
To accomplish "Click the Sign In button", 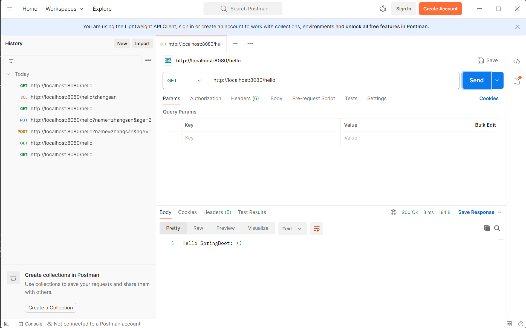I will click(404, 9).
